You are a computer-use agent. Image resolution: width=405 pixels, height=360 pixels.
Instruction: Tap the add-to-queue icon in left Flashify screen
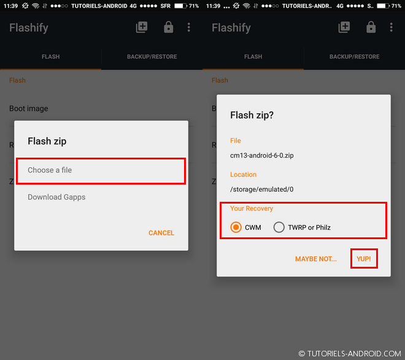coord(142,27)
